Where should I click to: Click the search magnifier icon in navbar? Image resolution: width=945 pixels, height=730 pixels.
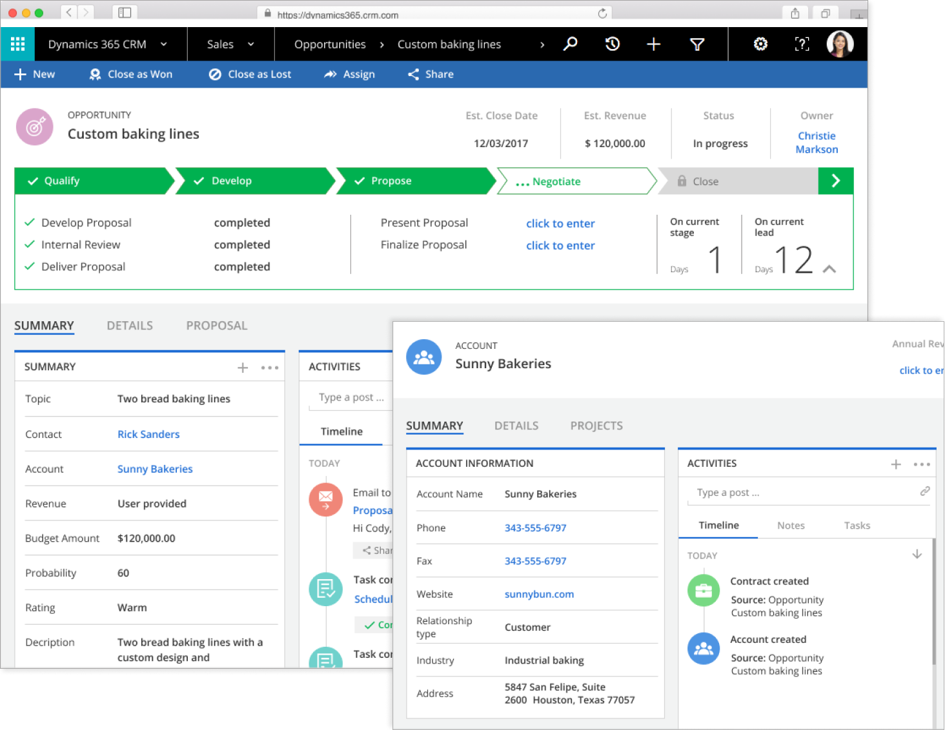570,44
